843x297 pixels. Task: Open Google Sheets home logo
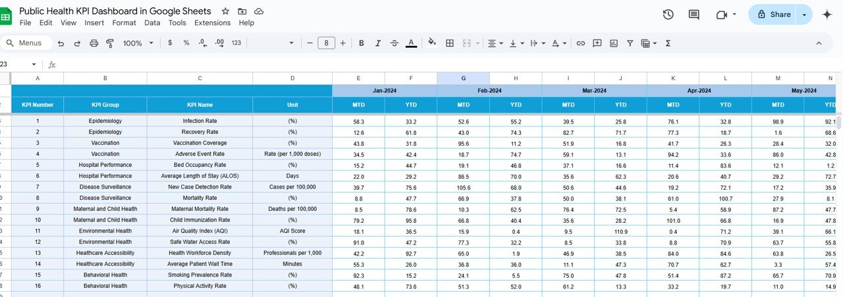click(6, 16)
